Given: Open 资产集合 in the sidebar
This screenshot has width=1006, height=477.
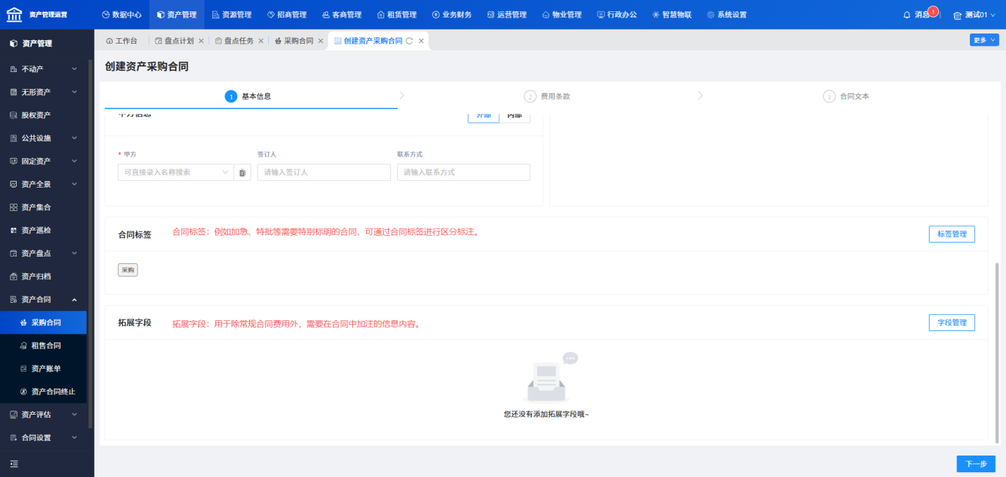Looking at the screenshot, I should coord(44,207).
